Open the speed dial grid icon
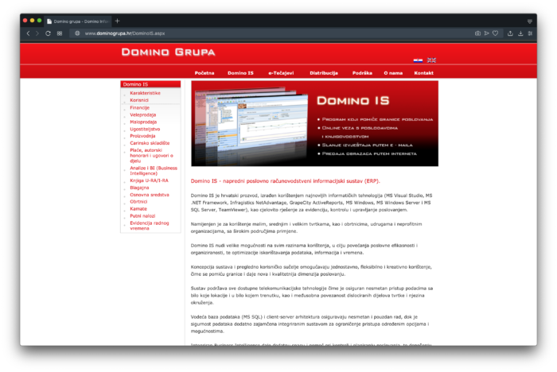This screenshot has height=372, width=557. [x=60, y=33]
